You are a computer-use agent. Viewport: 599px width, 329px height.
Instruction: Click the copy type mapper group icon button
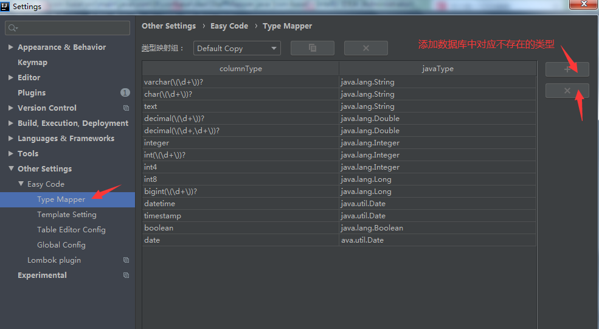[x=313, y=48]
